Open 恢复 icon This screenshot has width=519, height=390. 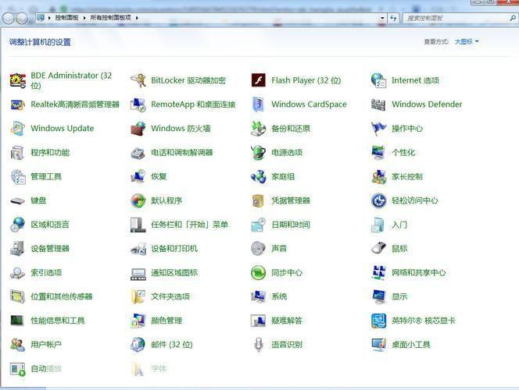[138, 177]
